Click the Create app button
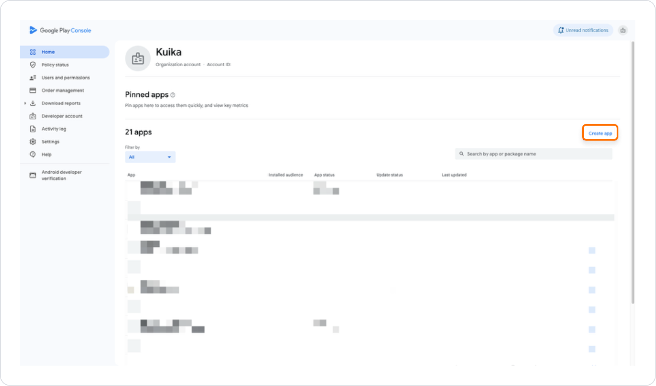 (x=600, y=133)
